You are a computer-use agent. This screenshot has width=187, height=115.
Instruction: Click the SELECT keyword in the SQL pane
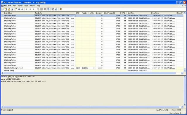pyautogui.click(x=4, y=76)
